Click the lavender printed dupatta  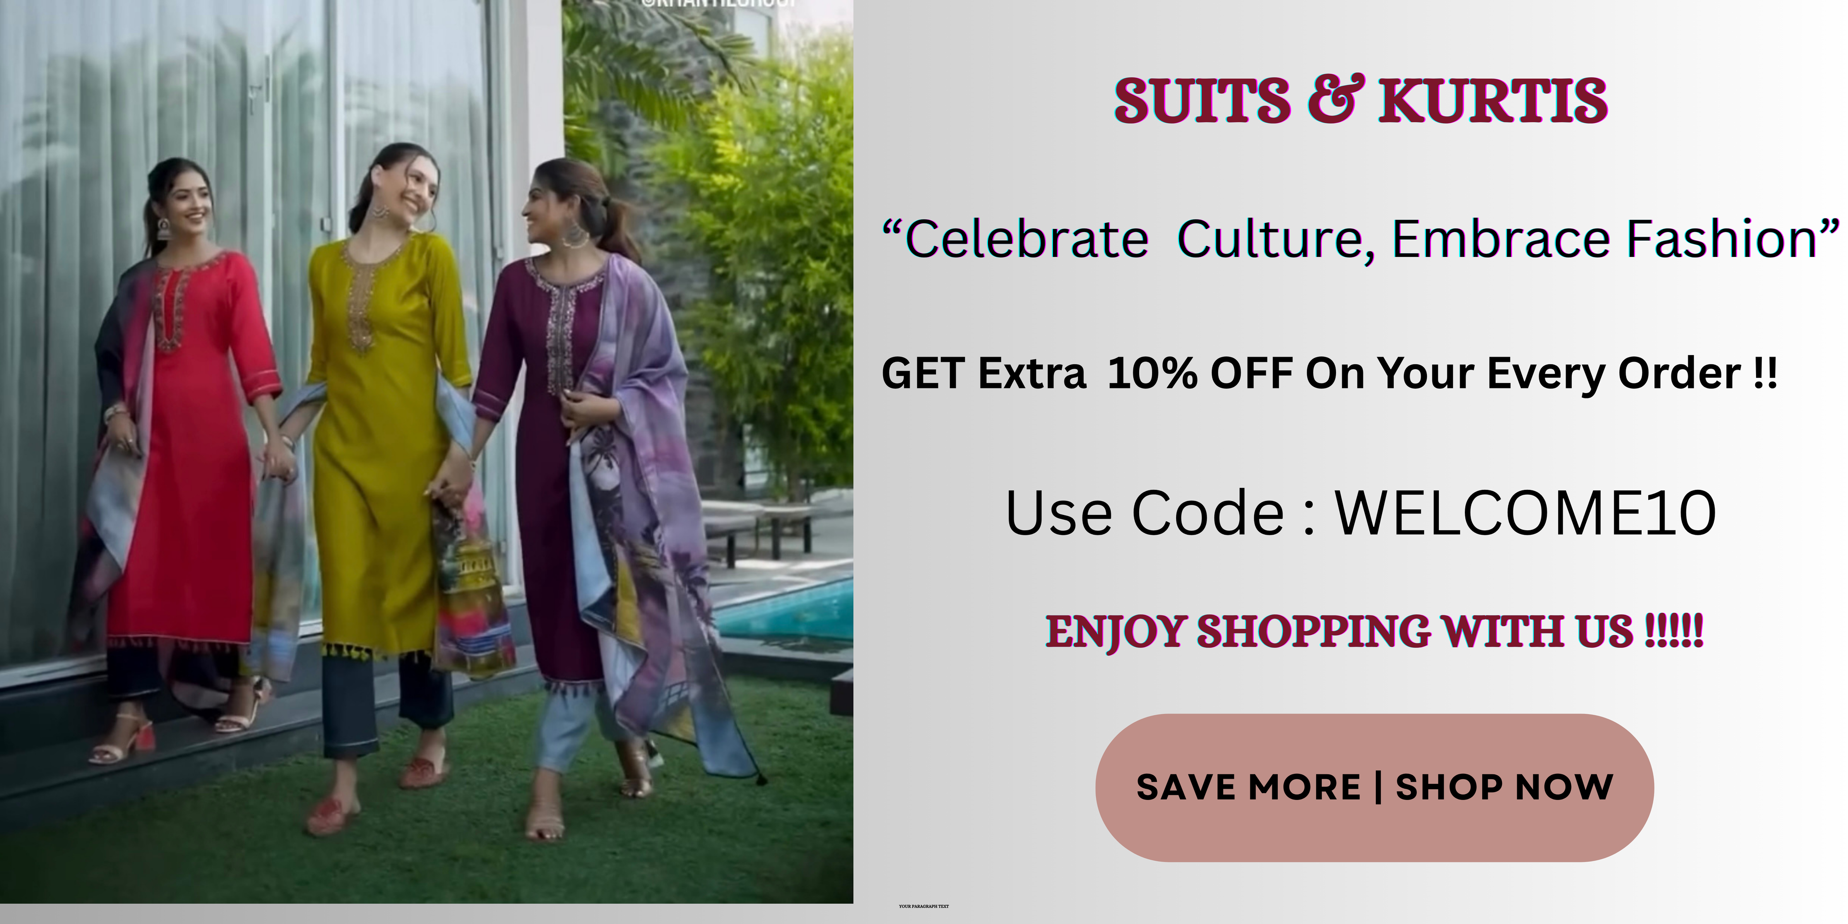pyautogui.click(x=642, y=502)
